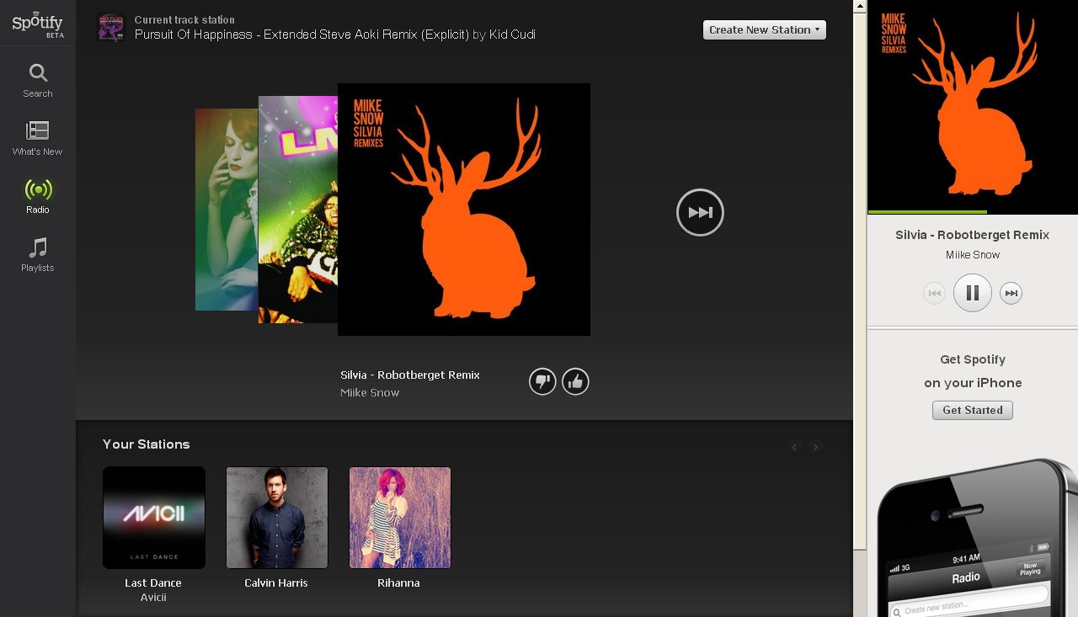Open Playlists in the sidebar
This screenshot has height=617, width=1078.
click(x=38, y=255)
